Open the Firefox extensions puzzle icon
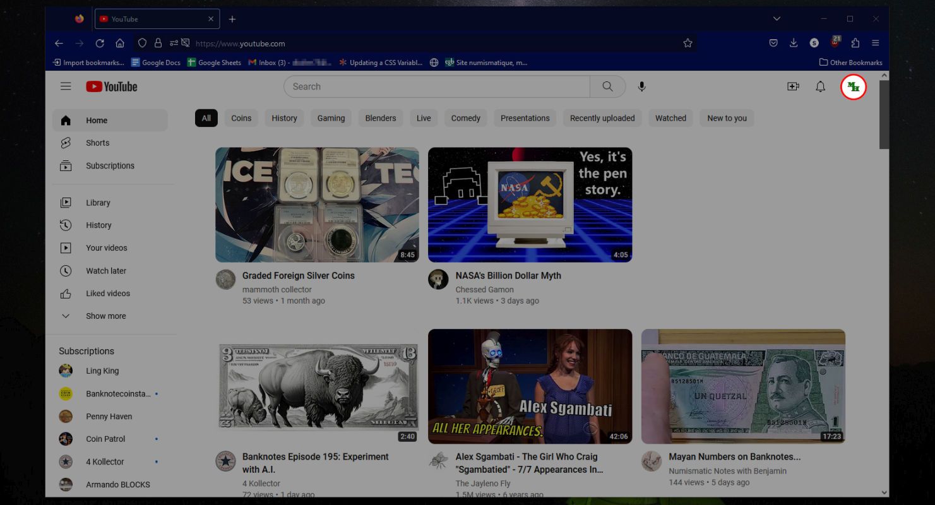 [x=855, y=43]
